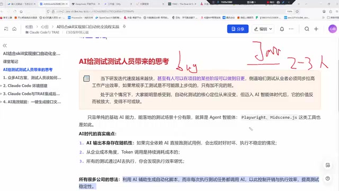Viewport: 339px width, 191px height.
Task: Open the more options ellipsis menu
Action: (x=291, y=29)
